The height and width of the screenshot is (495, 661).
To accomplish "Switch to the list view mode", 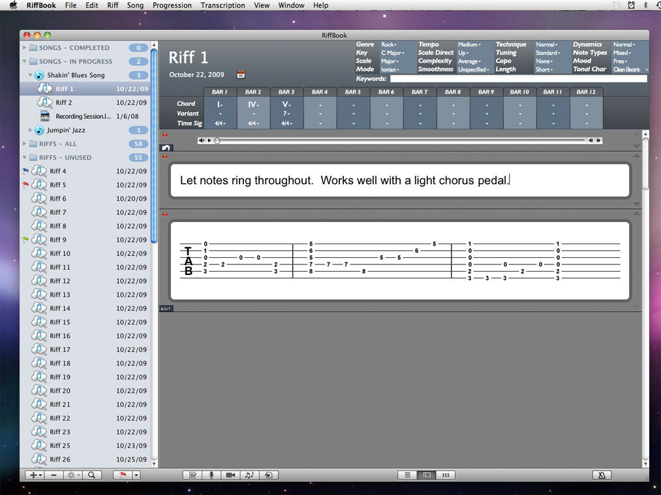I will point(407,475).
